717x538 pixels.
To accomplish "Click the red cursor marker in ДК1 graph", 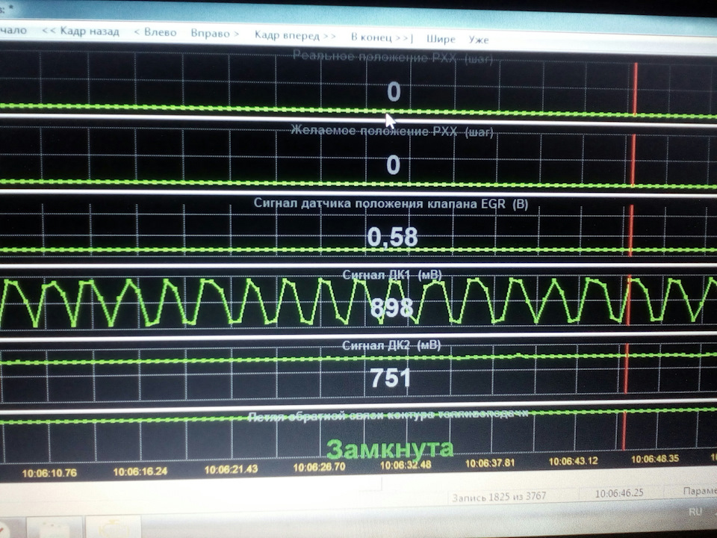I will [629, 300].
